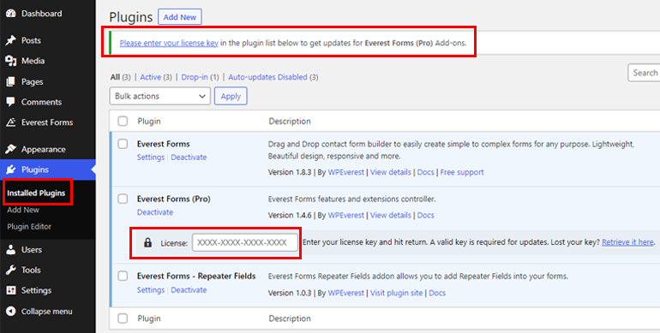Viewport: 660px width, 333px height.
Task: Sort by Plugin column header
Action: point(149,121)
